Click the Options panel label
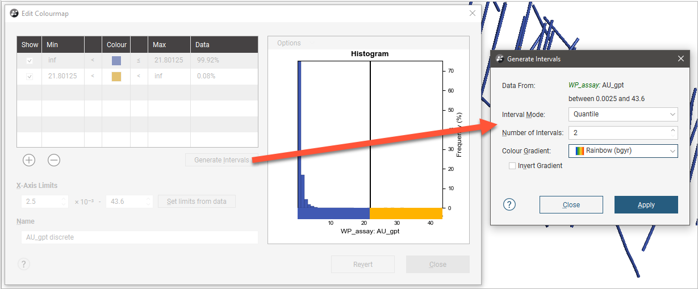698x289 pixels. [x=289, y=43]
